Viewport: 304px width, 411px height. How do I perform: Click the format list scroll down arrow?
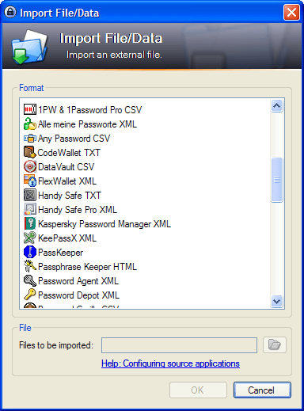276,301
